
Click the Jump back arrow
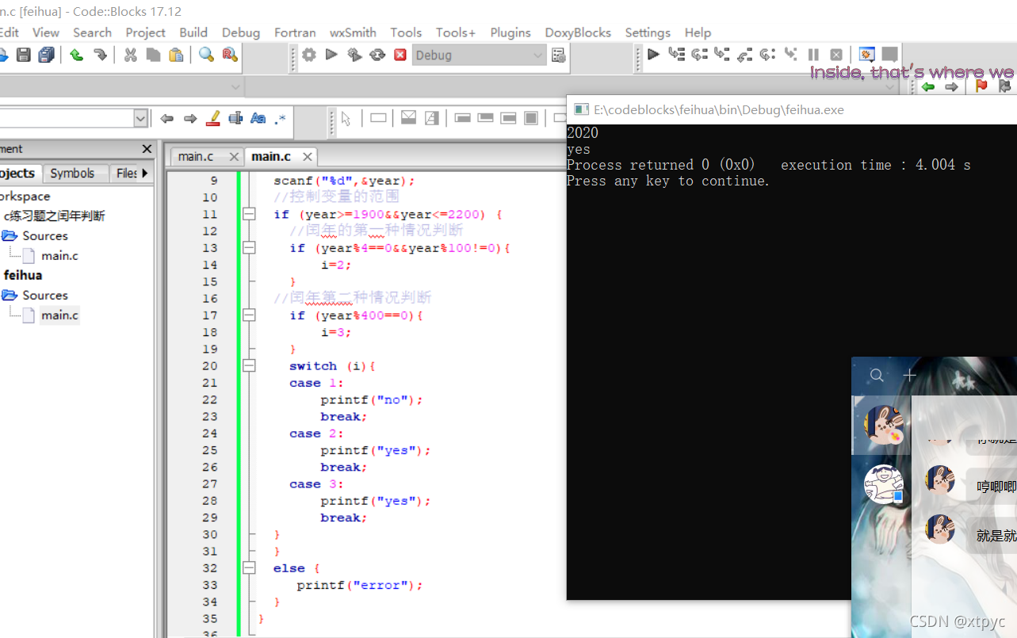166,118
